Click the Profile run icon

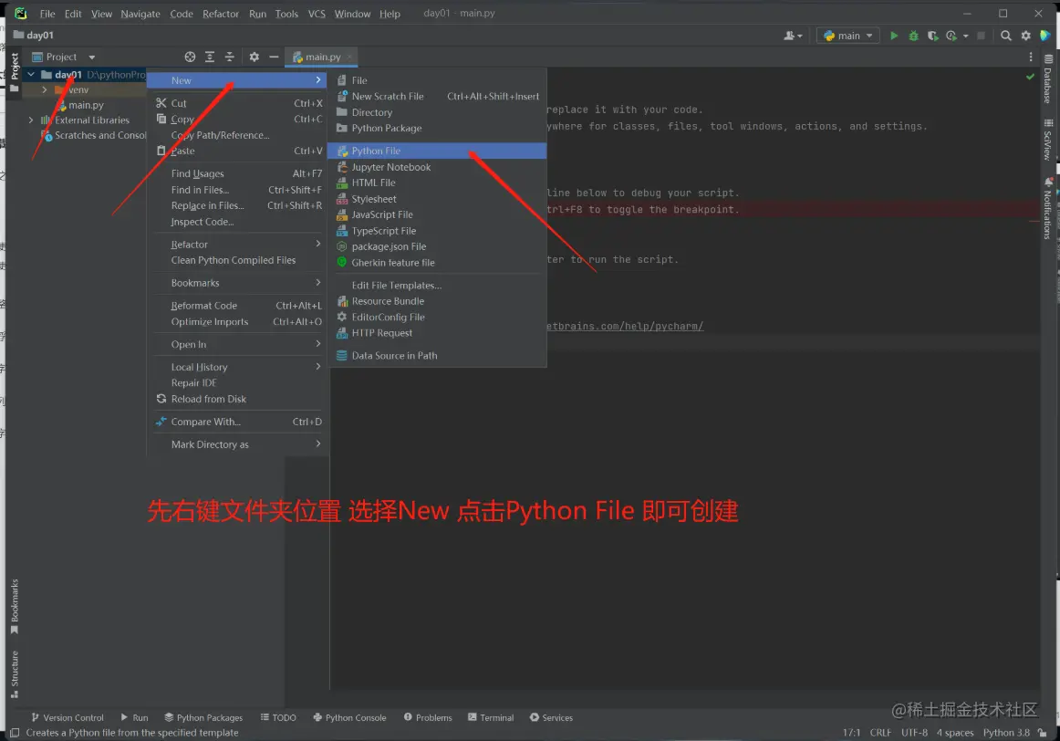click(951, 36)
